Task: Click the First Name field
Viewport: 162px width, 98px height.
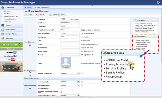Action: (x=70, y=23)
